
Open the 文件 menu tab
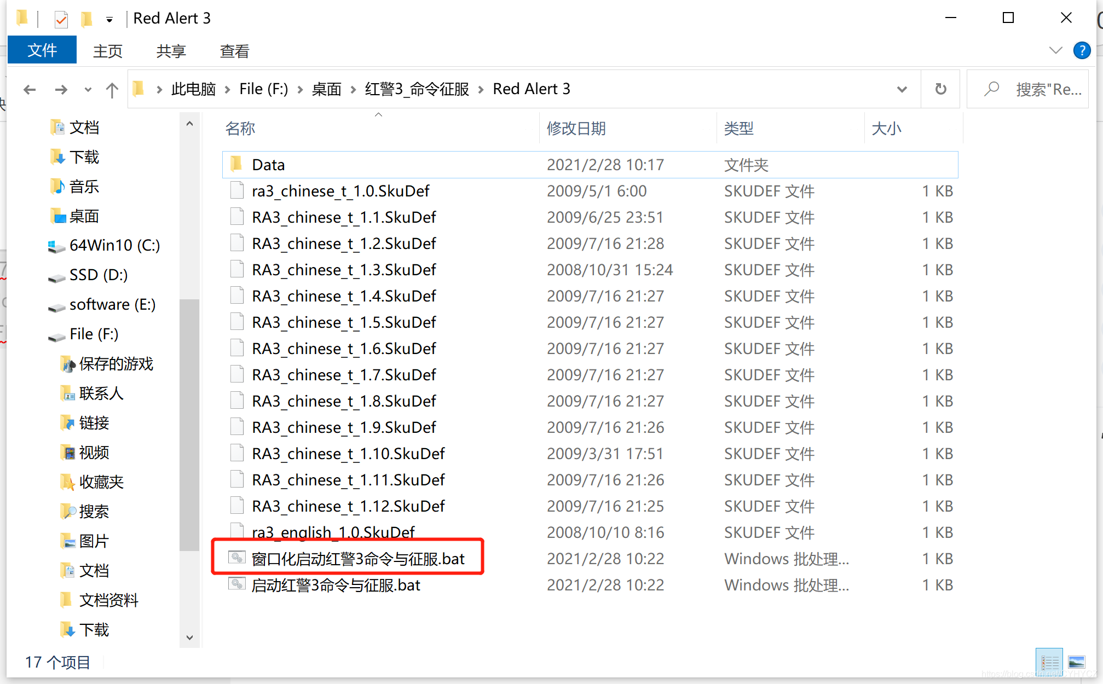click(42, 50)
